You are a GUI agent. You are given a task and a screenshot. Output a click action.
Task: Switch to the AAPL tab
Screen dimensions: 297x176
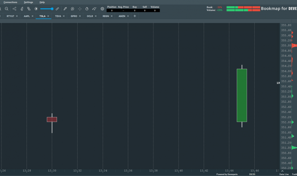click(x=27, y=16)
